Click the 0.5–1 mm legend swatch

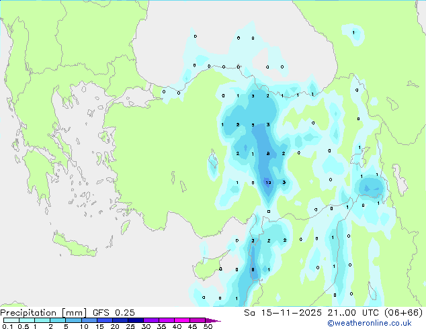(x=27, y=320)
